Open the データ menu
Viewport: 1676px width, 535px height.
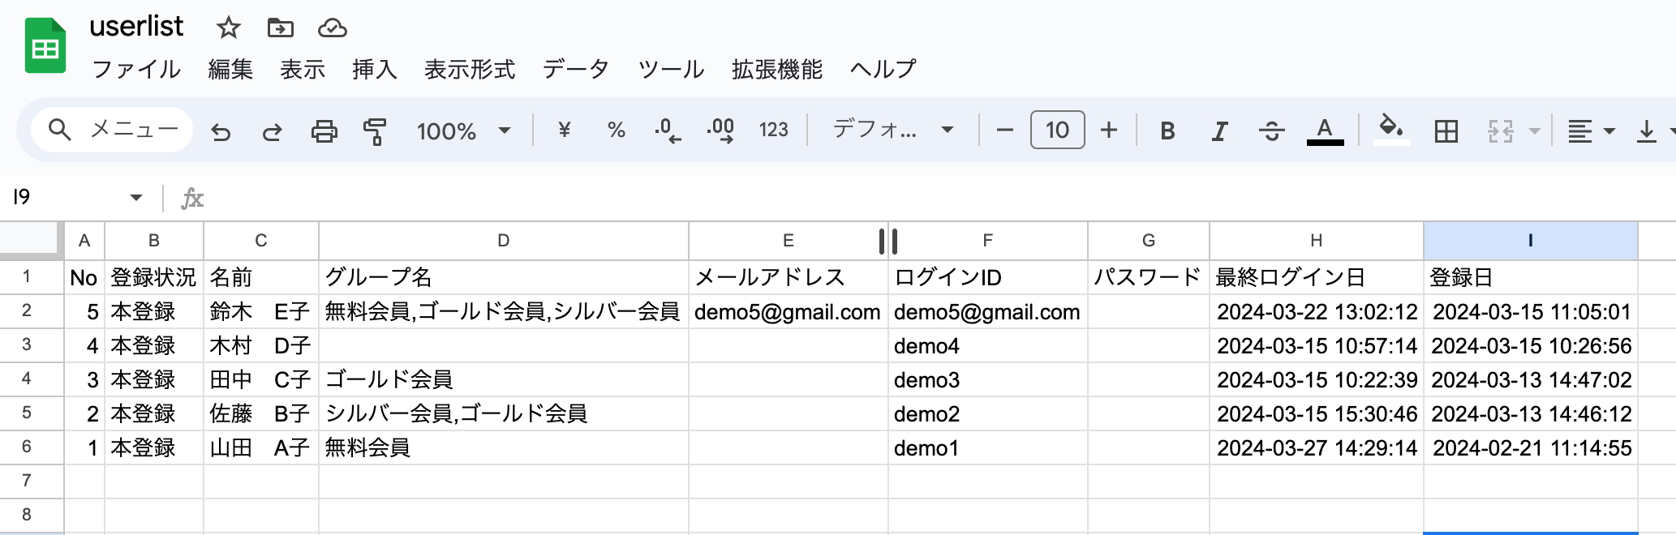[575, 70]
